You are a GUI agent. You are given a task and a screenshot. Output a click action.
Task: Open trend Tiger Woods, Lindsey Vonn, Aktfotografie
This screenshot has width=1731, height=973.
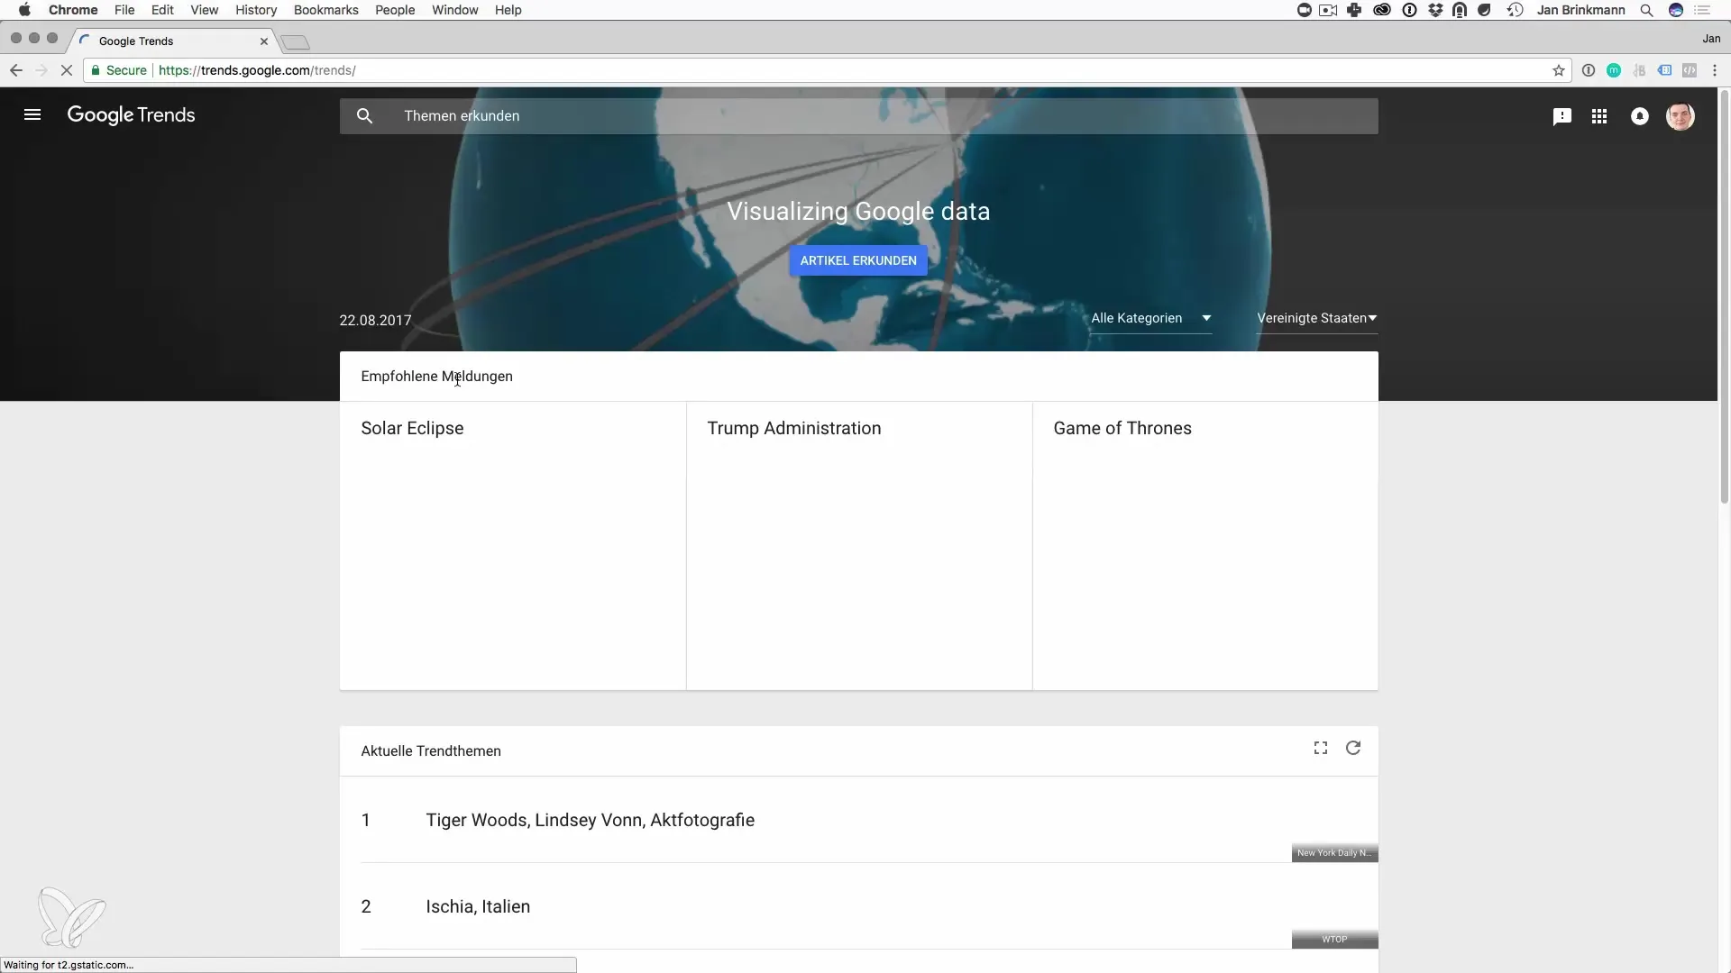tap(591, 820)
